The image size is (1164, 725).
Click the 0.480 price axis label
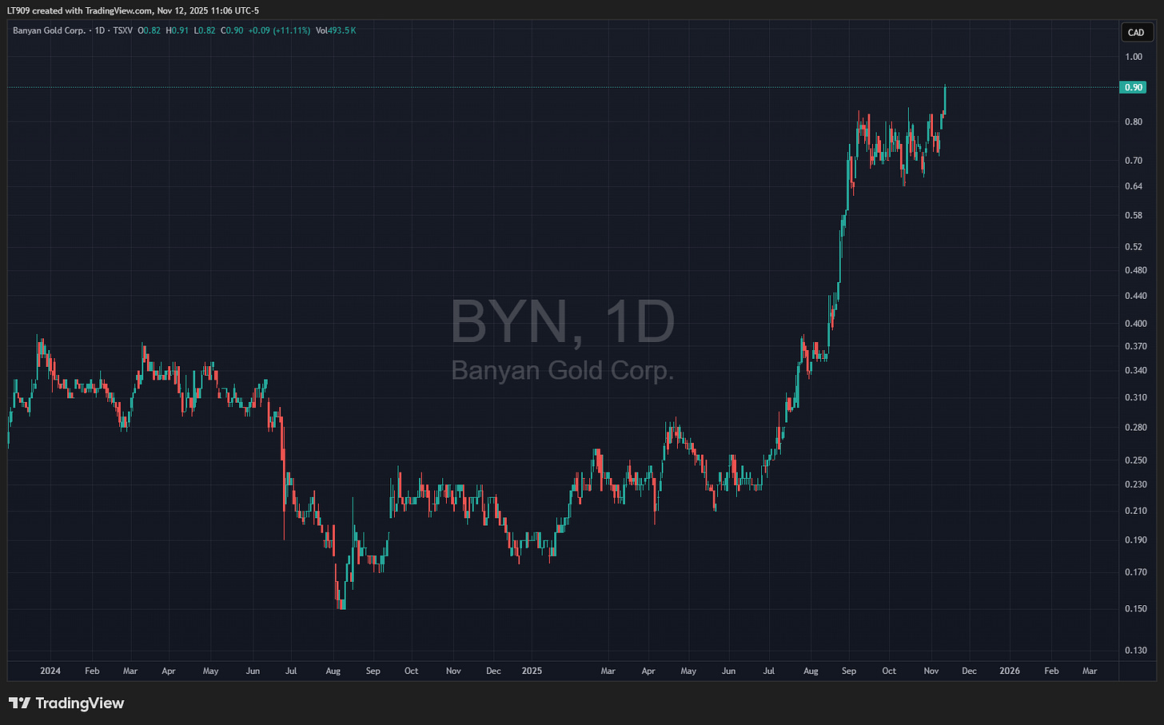click(1135, 270)
